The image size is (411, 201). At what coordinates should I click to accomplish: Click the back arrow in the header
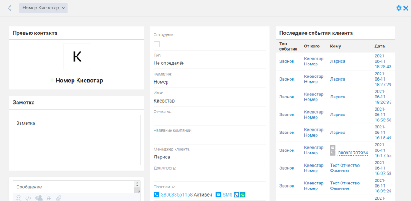[10, 8]
